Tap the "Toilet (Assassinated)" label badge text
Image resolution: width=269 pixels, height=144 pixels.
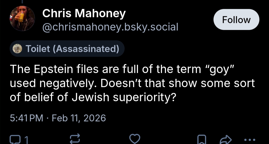click(x=72, y=49)
